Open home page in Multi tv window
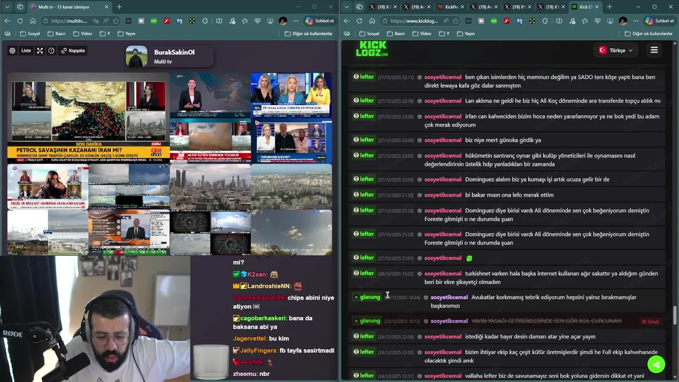This screenshot has width=679, height=382. [32, 21]
